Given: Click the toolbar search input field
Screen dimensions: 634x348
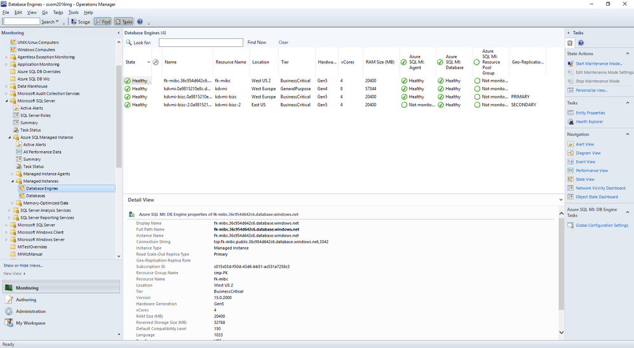Looking at the screenshot, I should [x=22, y=22].
